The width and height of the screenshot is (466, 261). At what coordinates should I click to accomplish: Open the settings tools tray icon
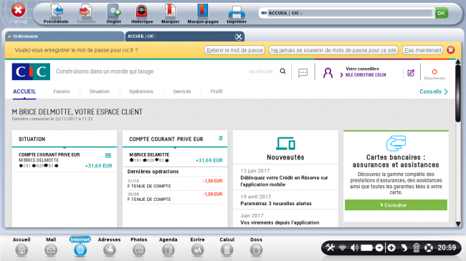(331, 247)
